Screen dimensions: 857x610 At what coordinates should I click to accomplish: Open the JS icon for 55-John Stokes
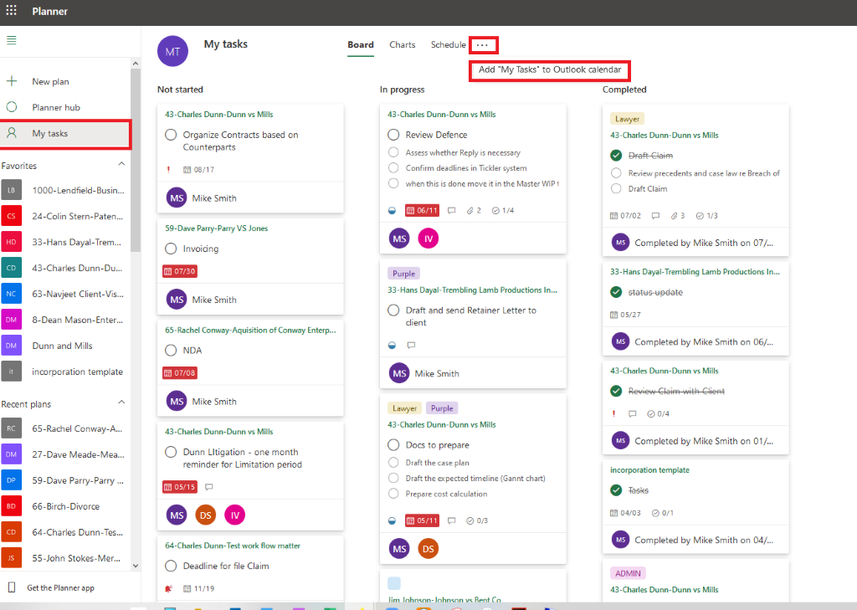(x=12, y=558)
